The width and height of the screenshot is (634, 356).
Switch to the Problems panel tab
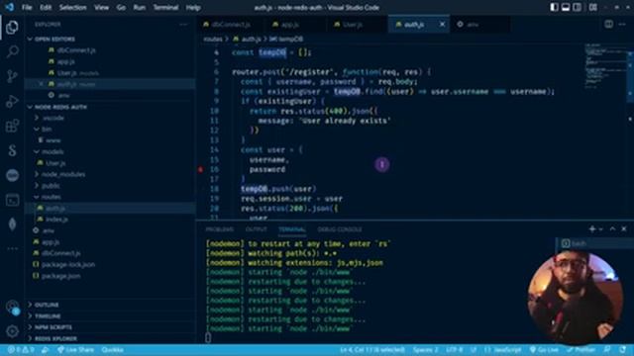(220, 229)
